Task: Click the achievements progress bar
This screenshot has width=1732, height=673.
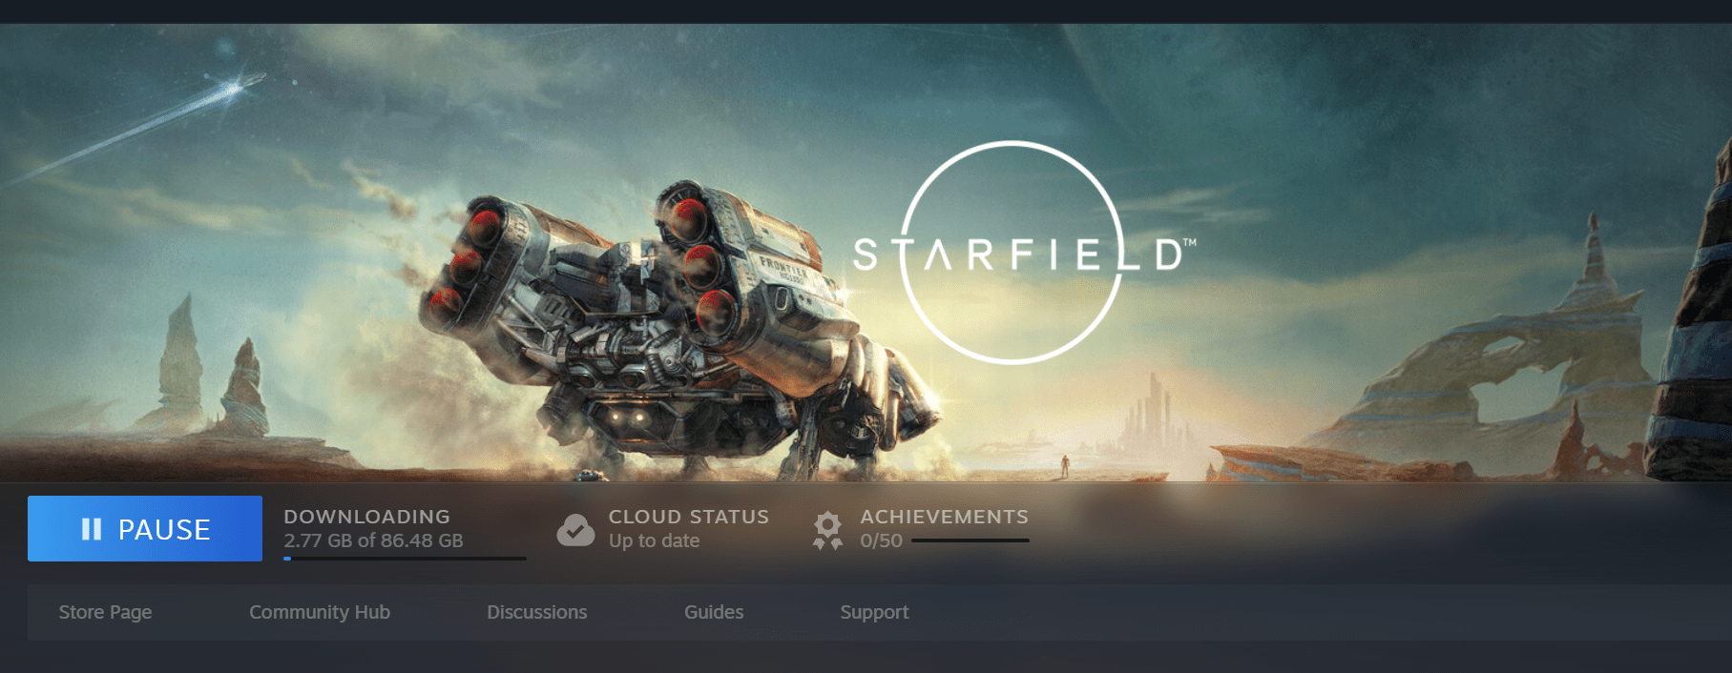Action: pos(970,540)
